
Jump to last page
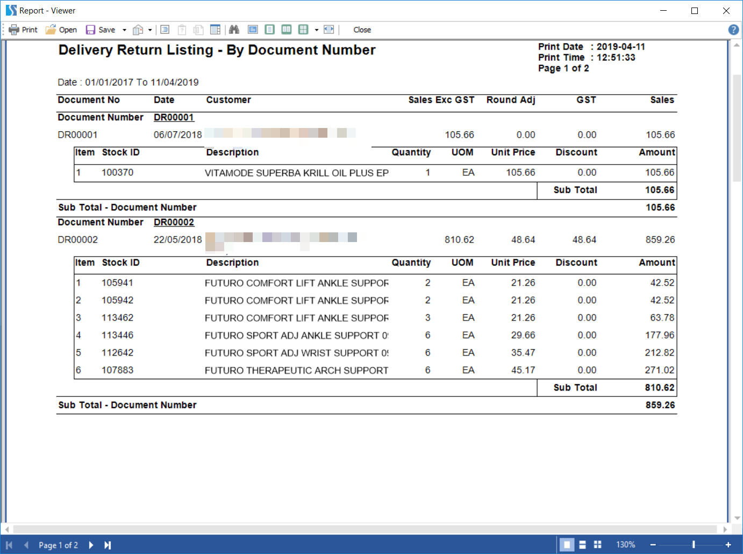tap(108, 545)
